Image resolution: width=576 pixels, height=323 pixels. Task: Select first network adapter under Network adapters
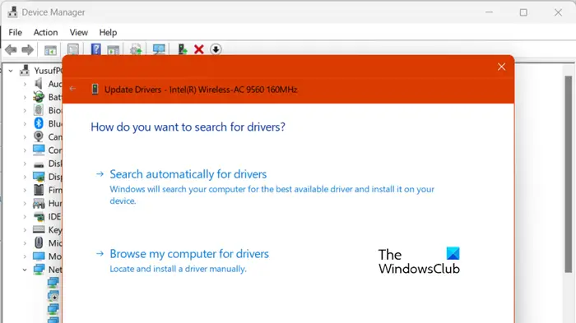[x=53, y=282]
